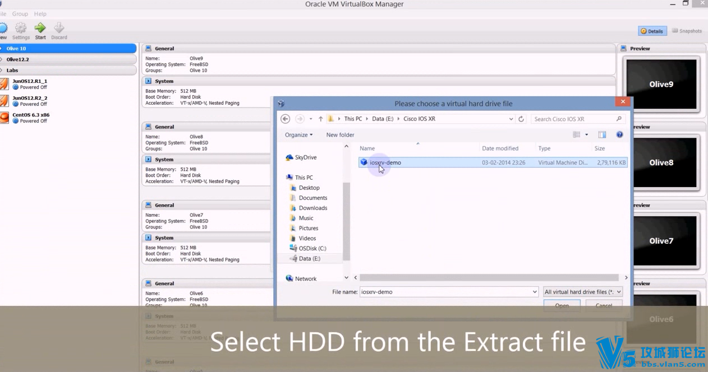Click JunOS12.R2_2 VM icon
The image size is (708, 372).
(4, 101)
